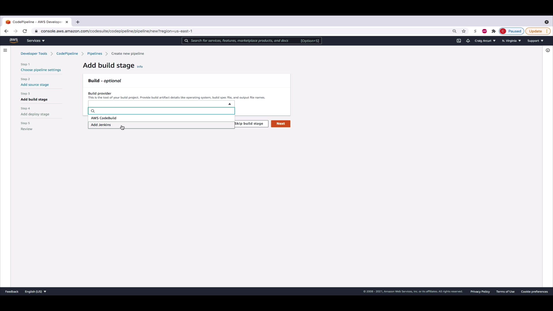553x311 pixels.
Task: Open Craig Arcuri account menu
Action: (x=485, y=41)
